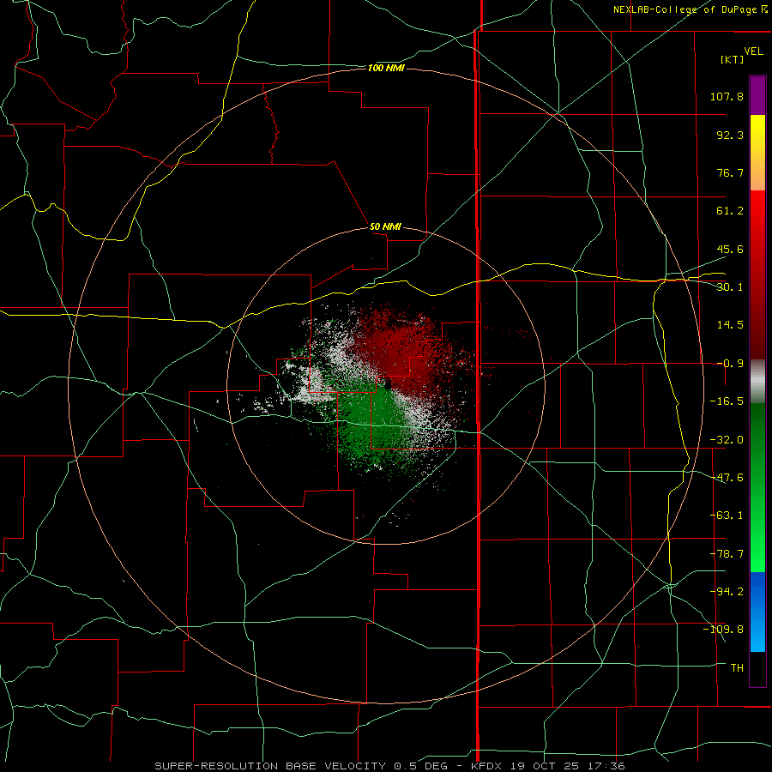Click the 92.3 legend value
The image size is (772, 772).
(730, 135)
